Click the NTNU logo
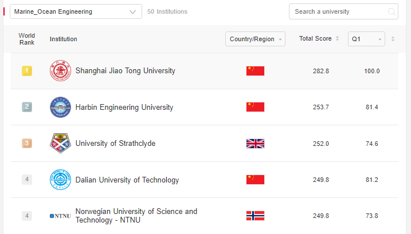This screenshot has height=234, width=411. click(60, 216)
